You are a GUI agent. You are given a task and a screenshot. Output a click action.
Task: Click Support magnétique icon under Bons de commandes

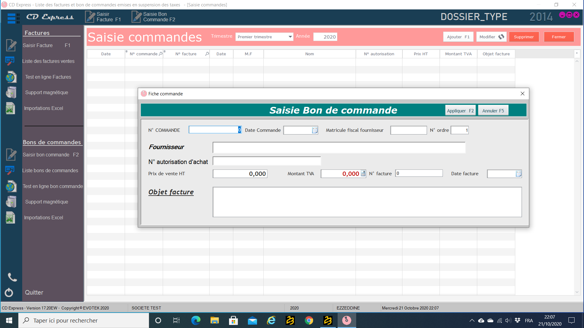pos(11,202)
